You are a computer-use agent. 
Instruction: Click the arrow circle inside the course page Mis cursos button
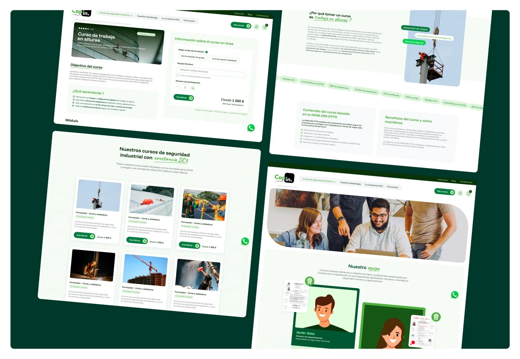(248, 26)
